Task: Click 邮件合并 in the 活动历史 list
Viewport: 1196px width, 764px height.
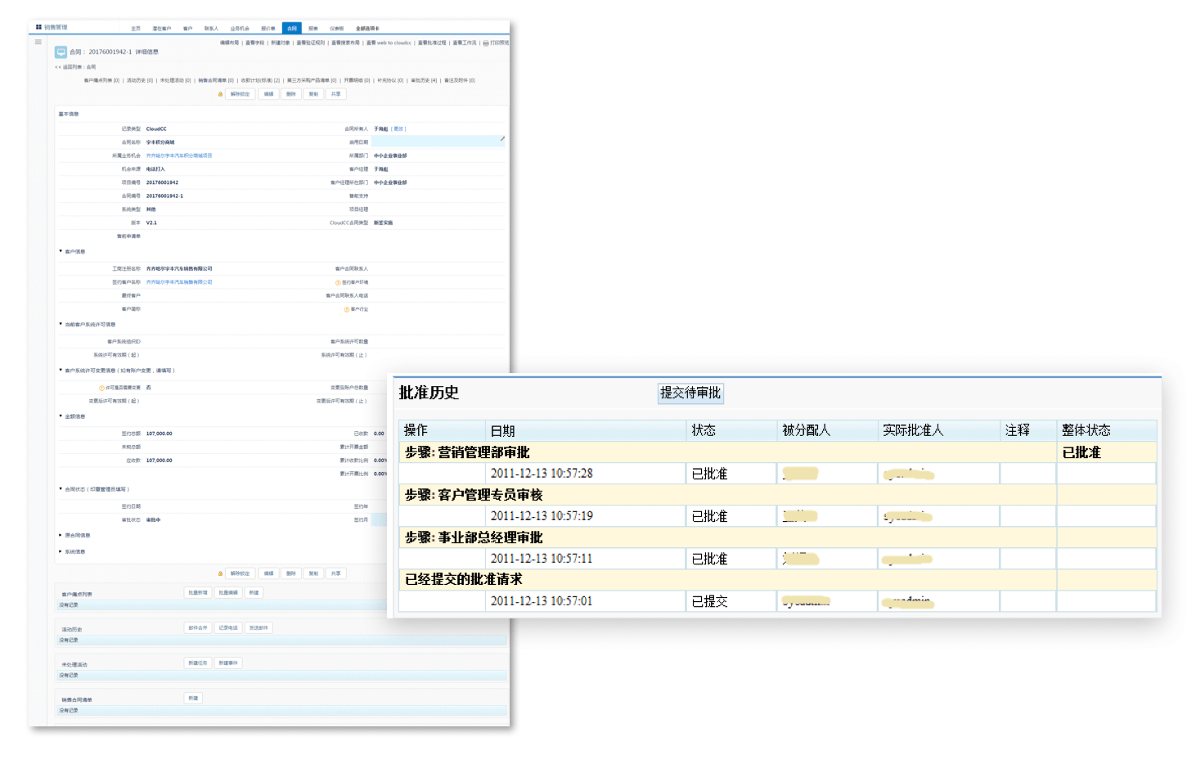Action: click(198, 627)
